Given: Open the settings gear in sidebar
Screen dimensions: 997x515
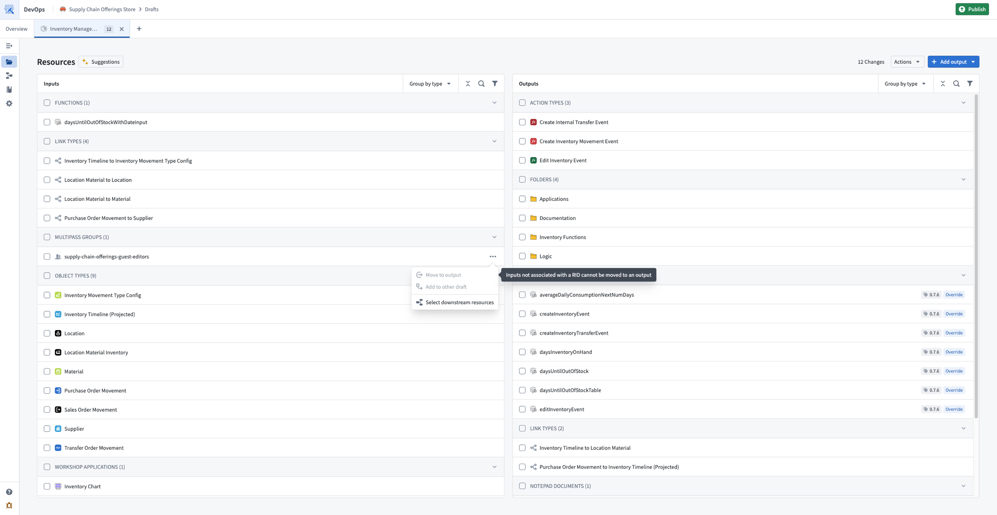Looking at the screenshot, I should click(9, 104).
